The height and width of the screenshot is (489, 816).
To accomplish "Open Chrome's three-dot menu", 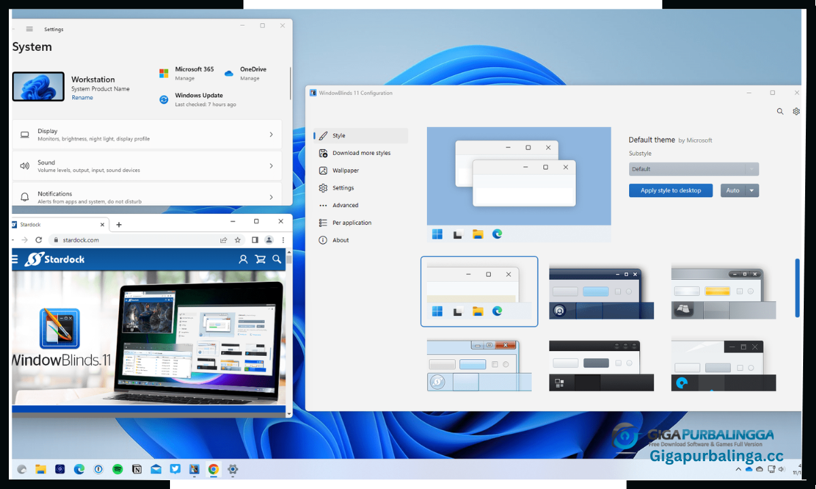I will pos(283,240).
